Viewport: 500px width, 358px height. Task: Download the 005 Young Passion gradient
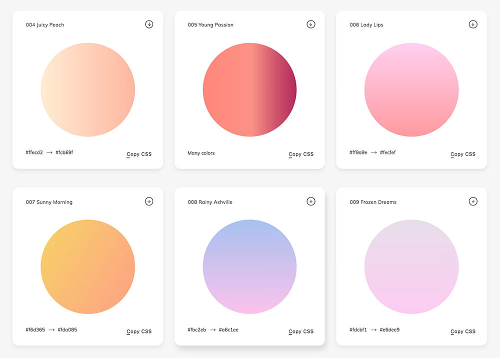311,24
